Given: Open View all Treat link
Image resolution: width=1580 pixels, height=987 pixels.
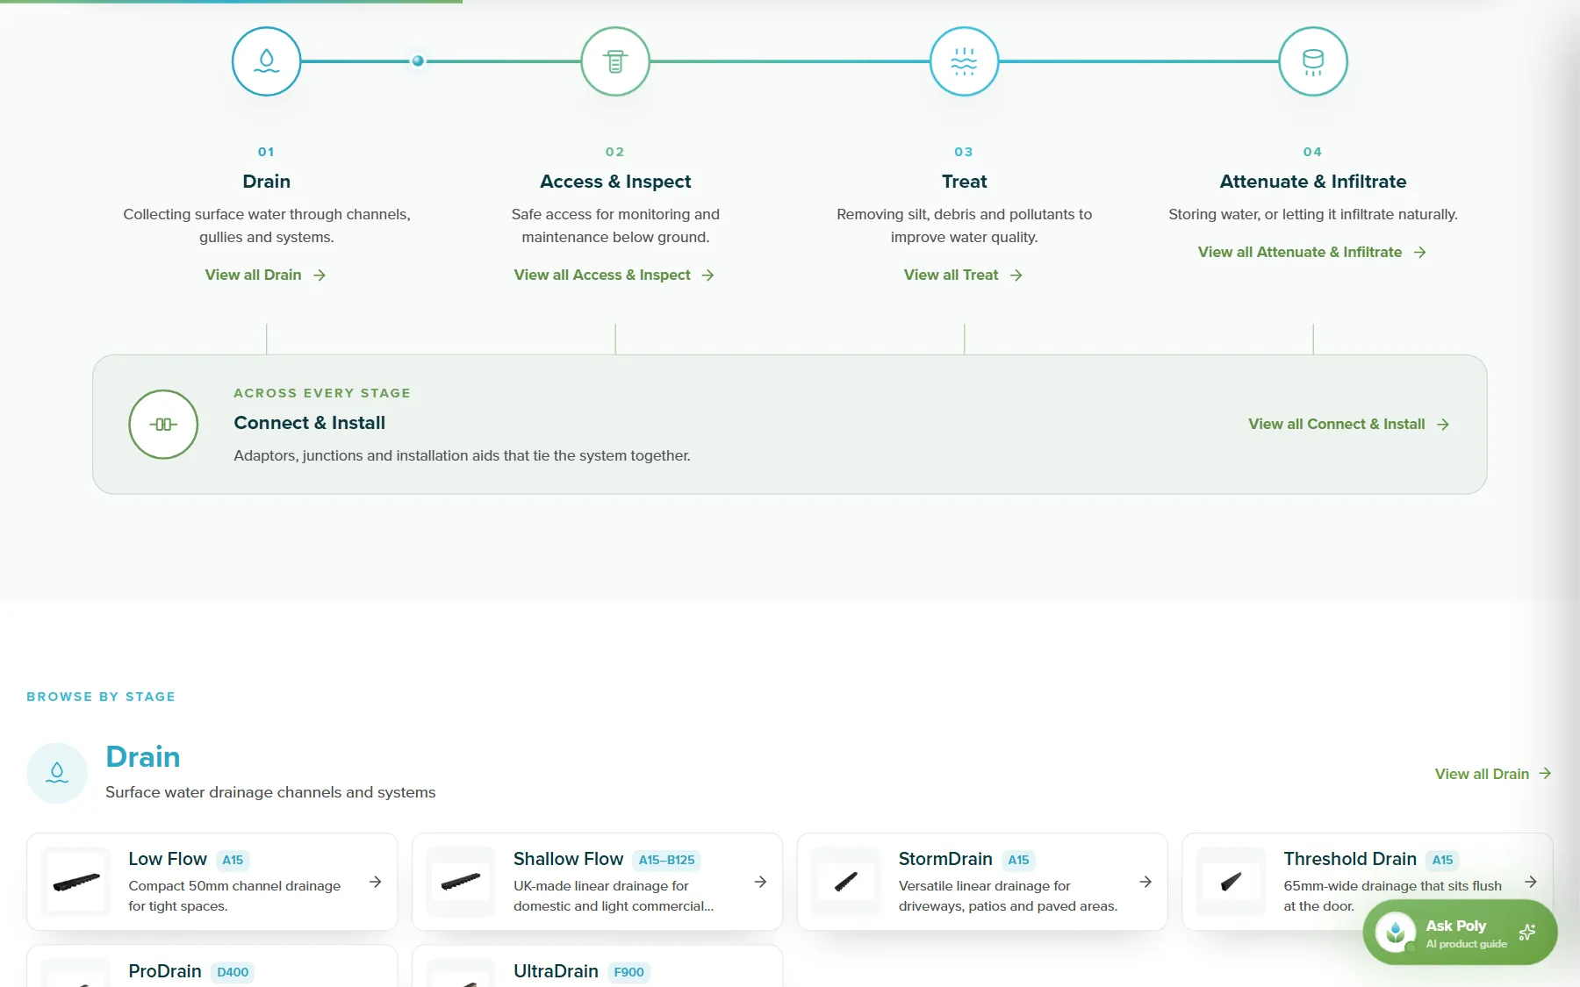Looking at the screenshot, I should [963, 275].
